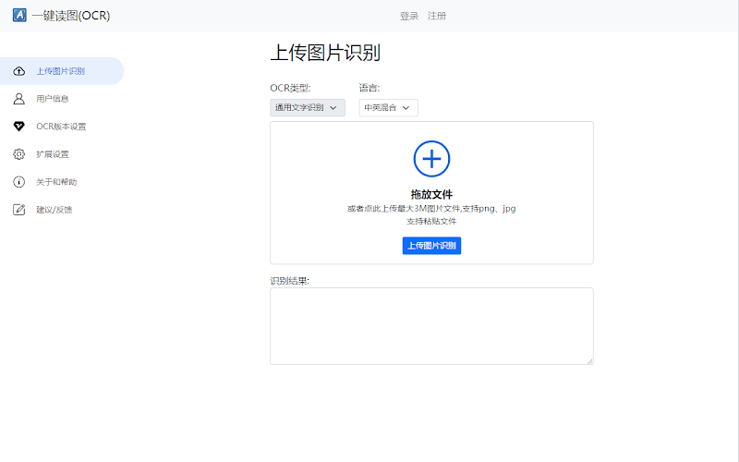Click inside the 识别结果 text area
The image size is (739, 462).
431,326
